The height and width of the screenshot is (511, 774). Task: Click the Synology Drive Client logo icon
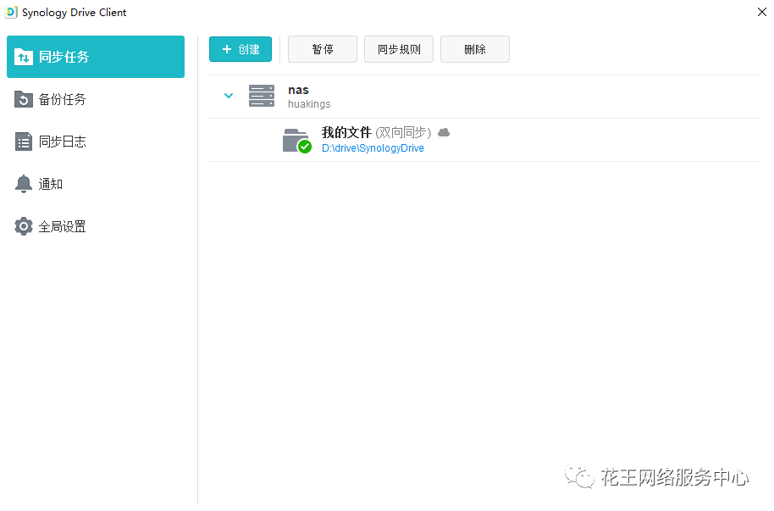tap(11, 13)
